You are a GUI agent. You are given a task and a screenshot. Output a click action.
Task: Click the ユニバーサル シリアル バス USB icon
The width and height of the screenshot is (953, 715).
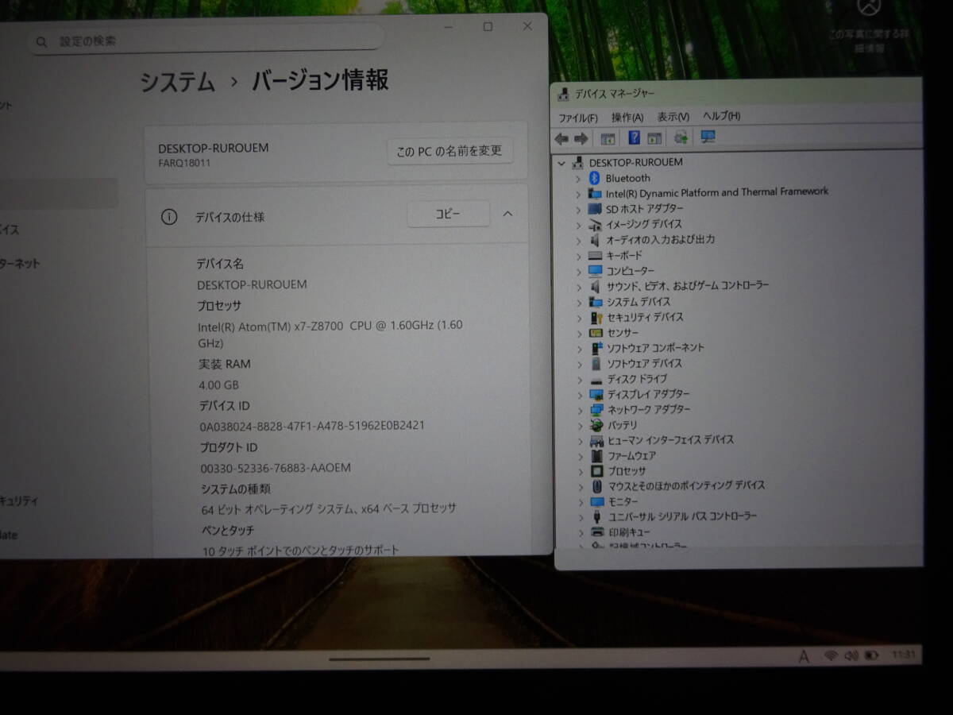point(598,516)
